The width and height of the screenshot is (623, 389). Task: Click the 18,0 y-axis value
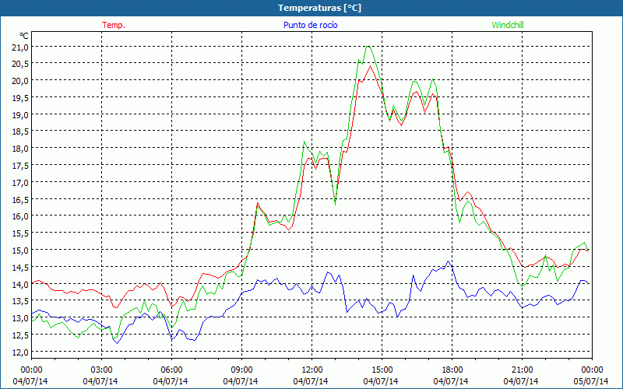[x=20, y=149]
